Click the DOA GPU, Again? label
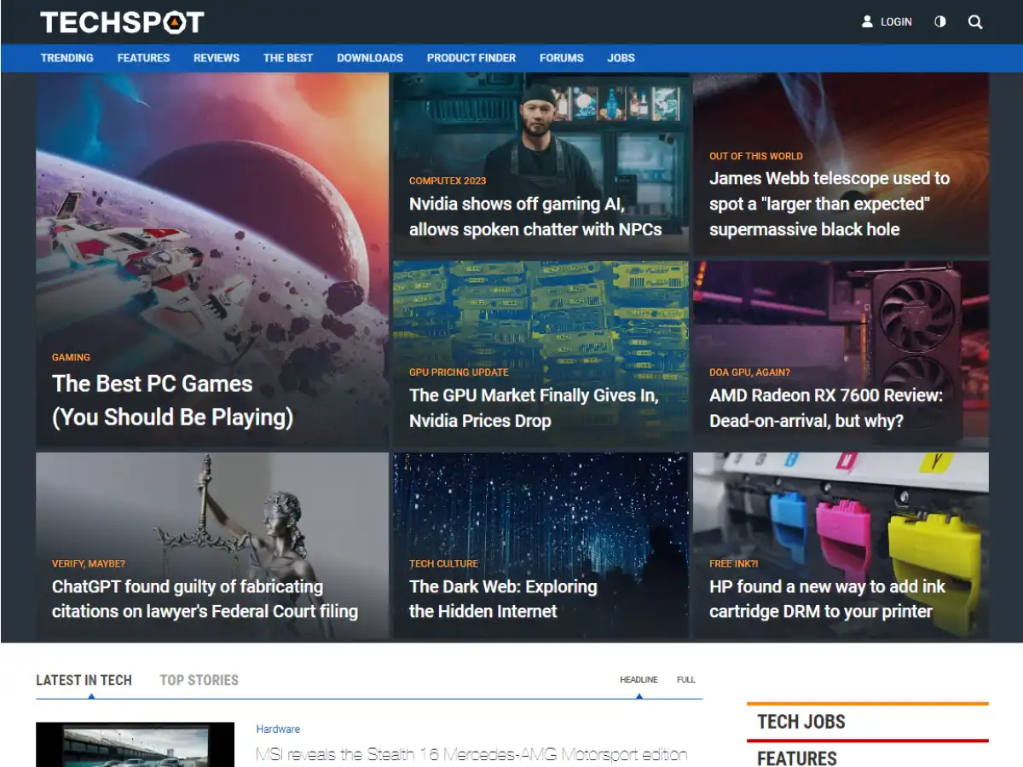 pos(749,372)
